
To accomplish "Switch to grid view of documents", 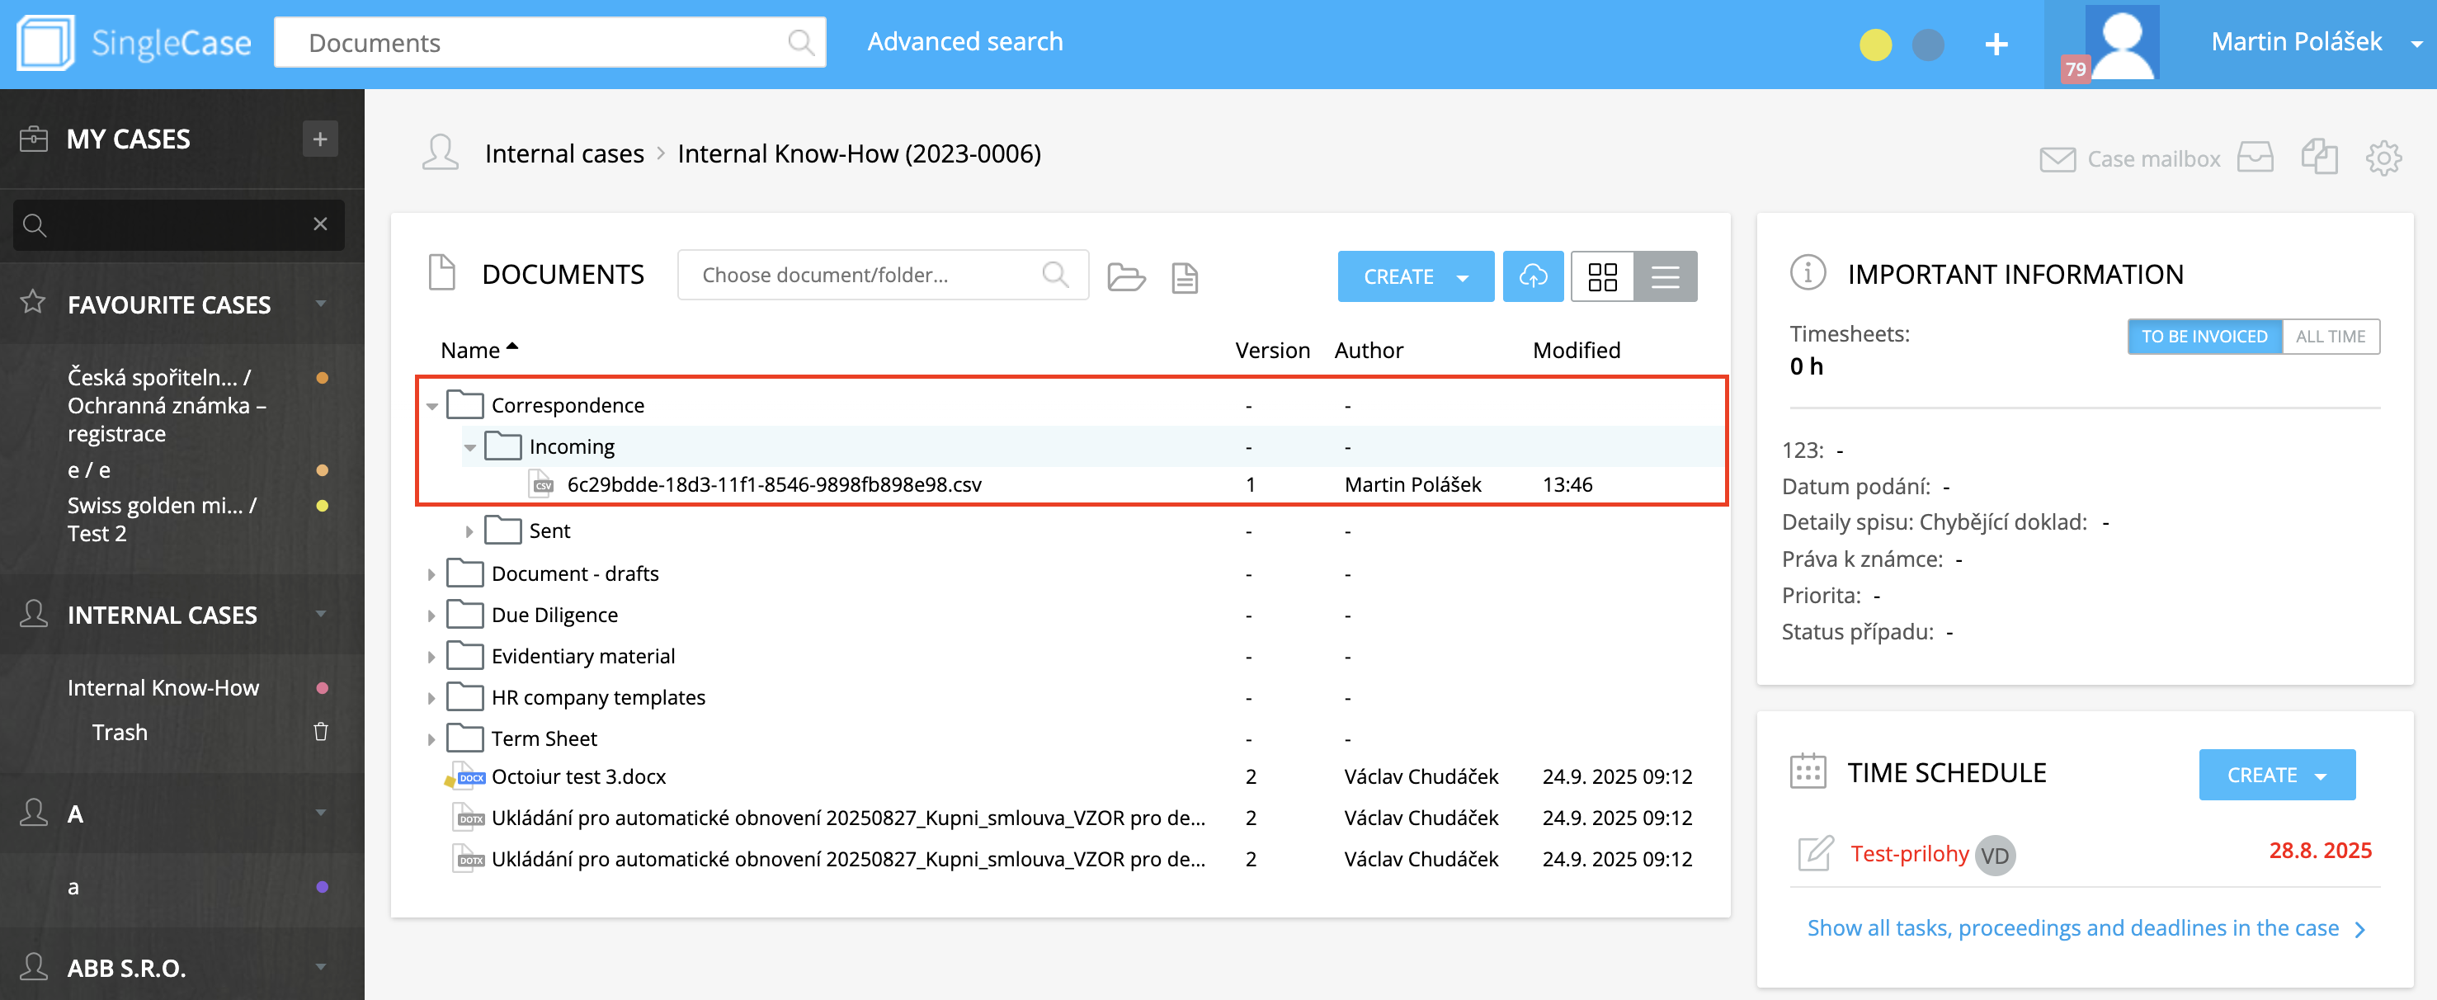I will [x=1601, y=276].
